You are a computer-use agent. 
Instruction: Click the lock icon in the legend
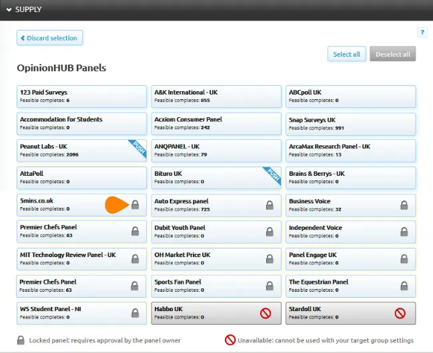click(21, 340)
